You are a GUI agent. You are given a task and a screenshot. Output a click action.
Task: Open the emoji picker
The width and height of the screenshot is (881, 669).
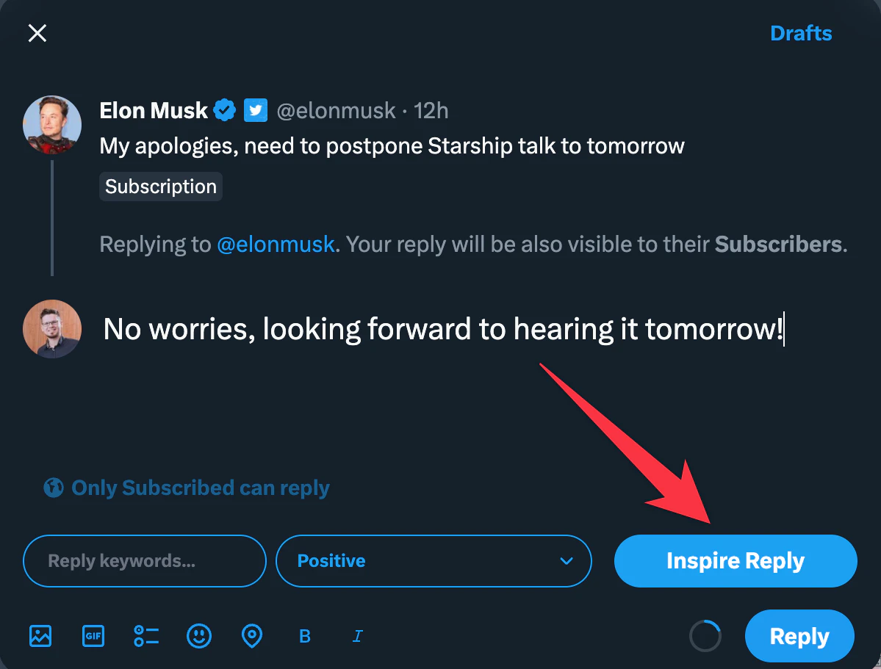199,636
